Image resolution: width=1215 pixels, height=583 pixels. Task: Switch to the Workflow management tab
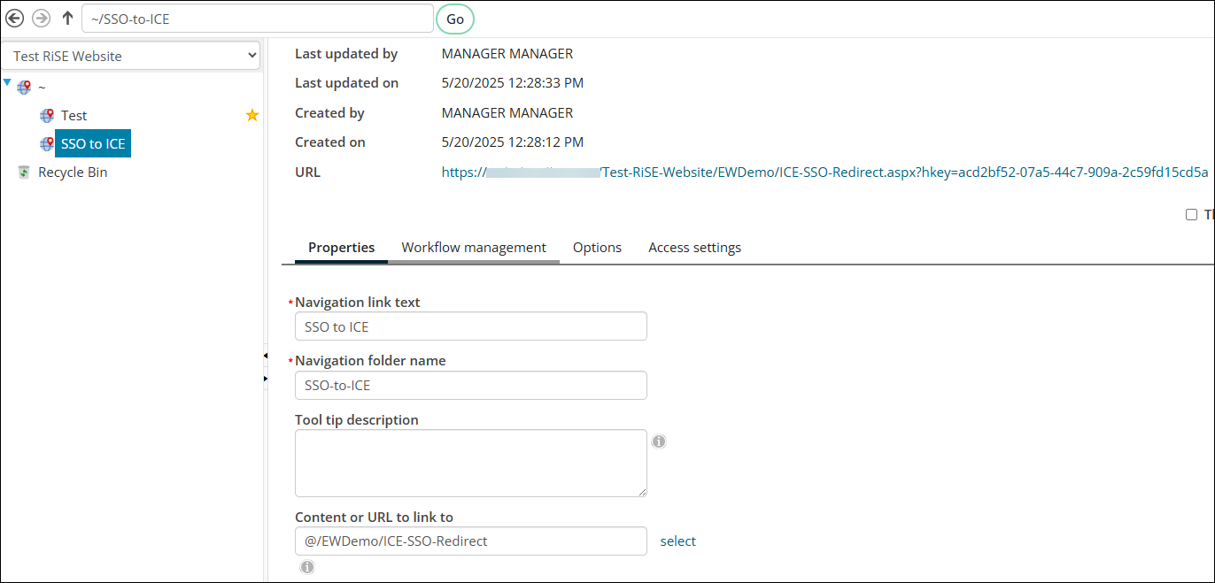click(x=474, y=248)
